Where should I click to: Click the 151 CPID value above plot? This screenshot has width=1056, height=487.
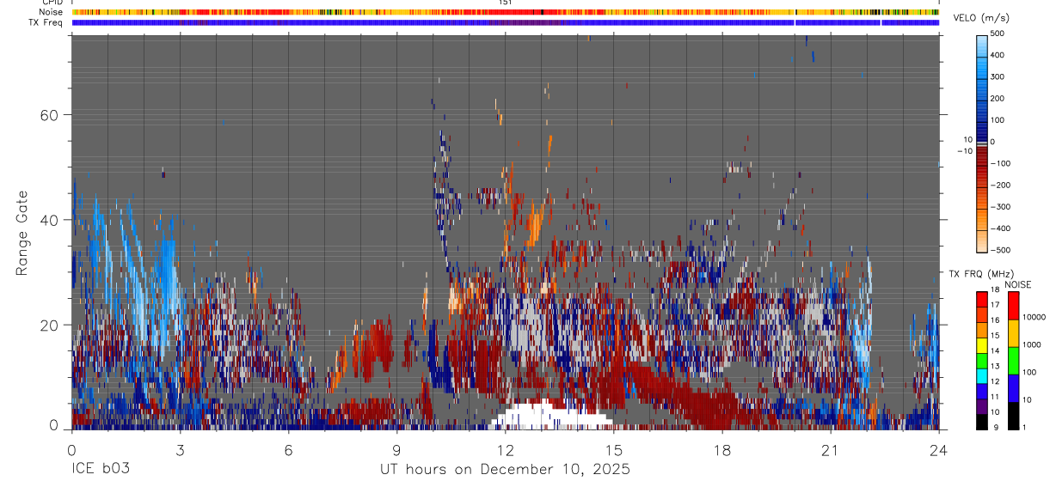(506, 3)
